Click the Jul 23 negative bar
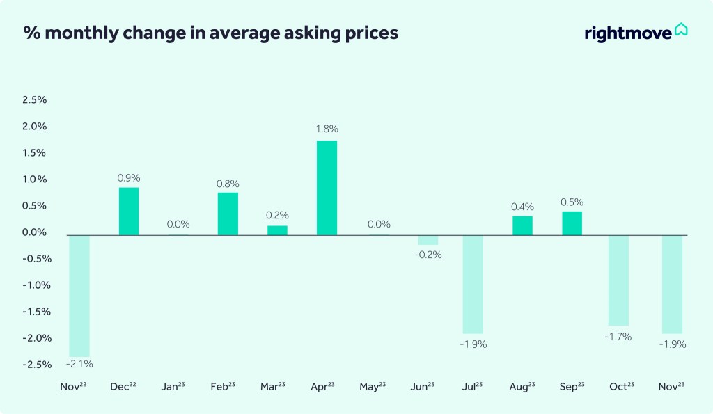This screenshot has width=713, height=414. tap(473, 285)
